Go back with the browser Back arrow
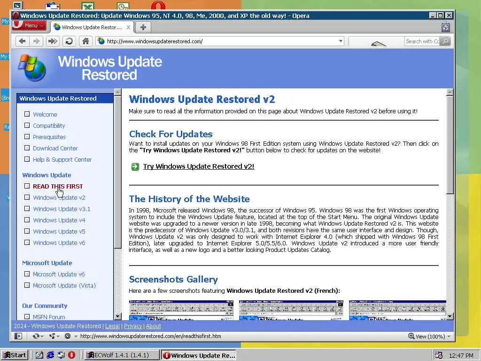This screenshot has width=481, height=361. pos(22,41)
